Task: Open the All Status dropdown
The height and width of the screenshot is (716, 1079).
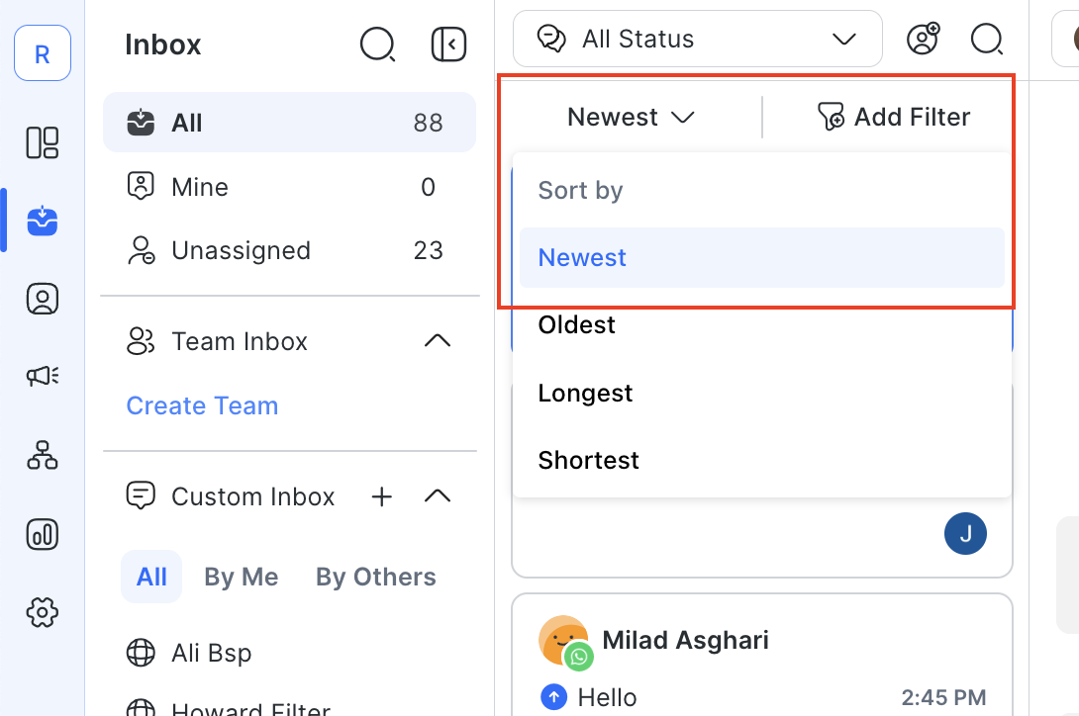Action: [x=697, y=39]
